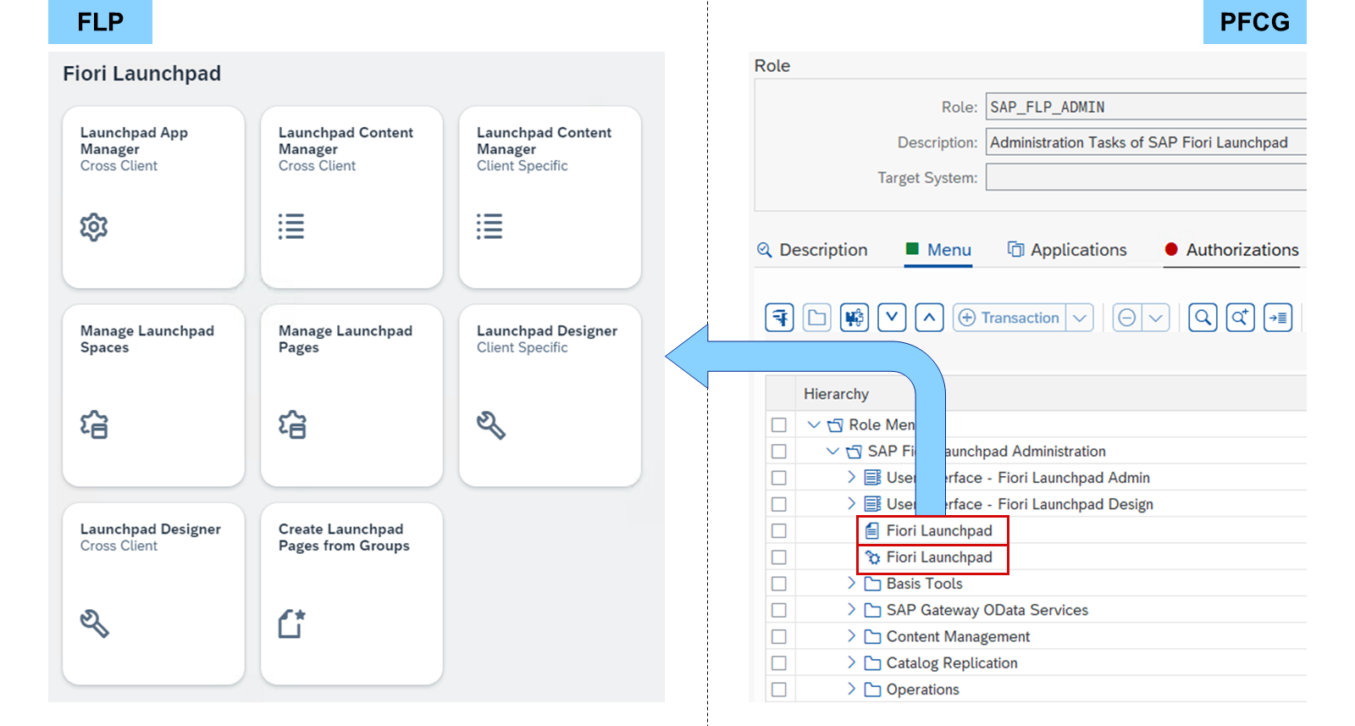Tick checkbox for Fiori Launchpad Design row

coord(779,504)
